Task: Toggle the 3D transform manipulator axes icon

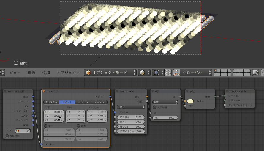Action: 177,73
